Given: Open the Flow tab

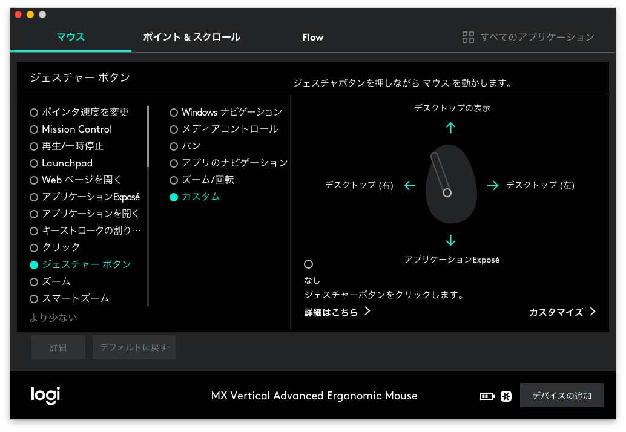Looking at the screenshot, I should [x=312, y=37].
